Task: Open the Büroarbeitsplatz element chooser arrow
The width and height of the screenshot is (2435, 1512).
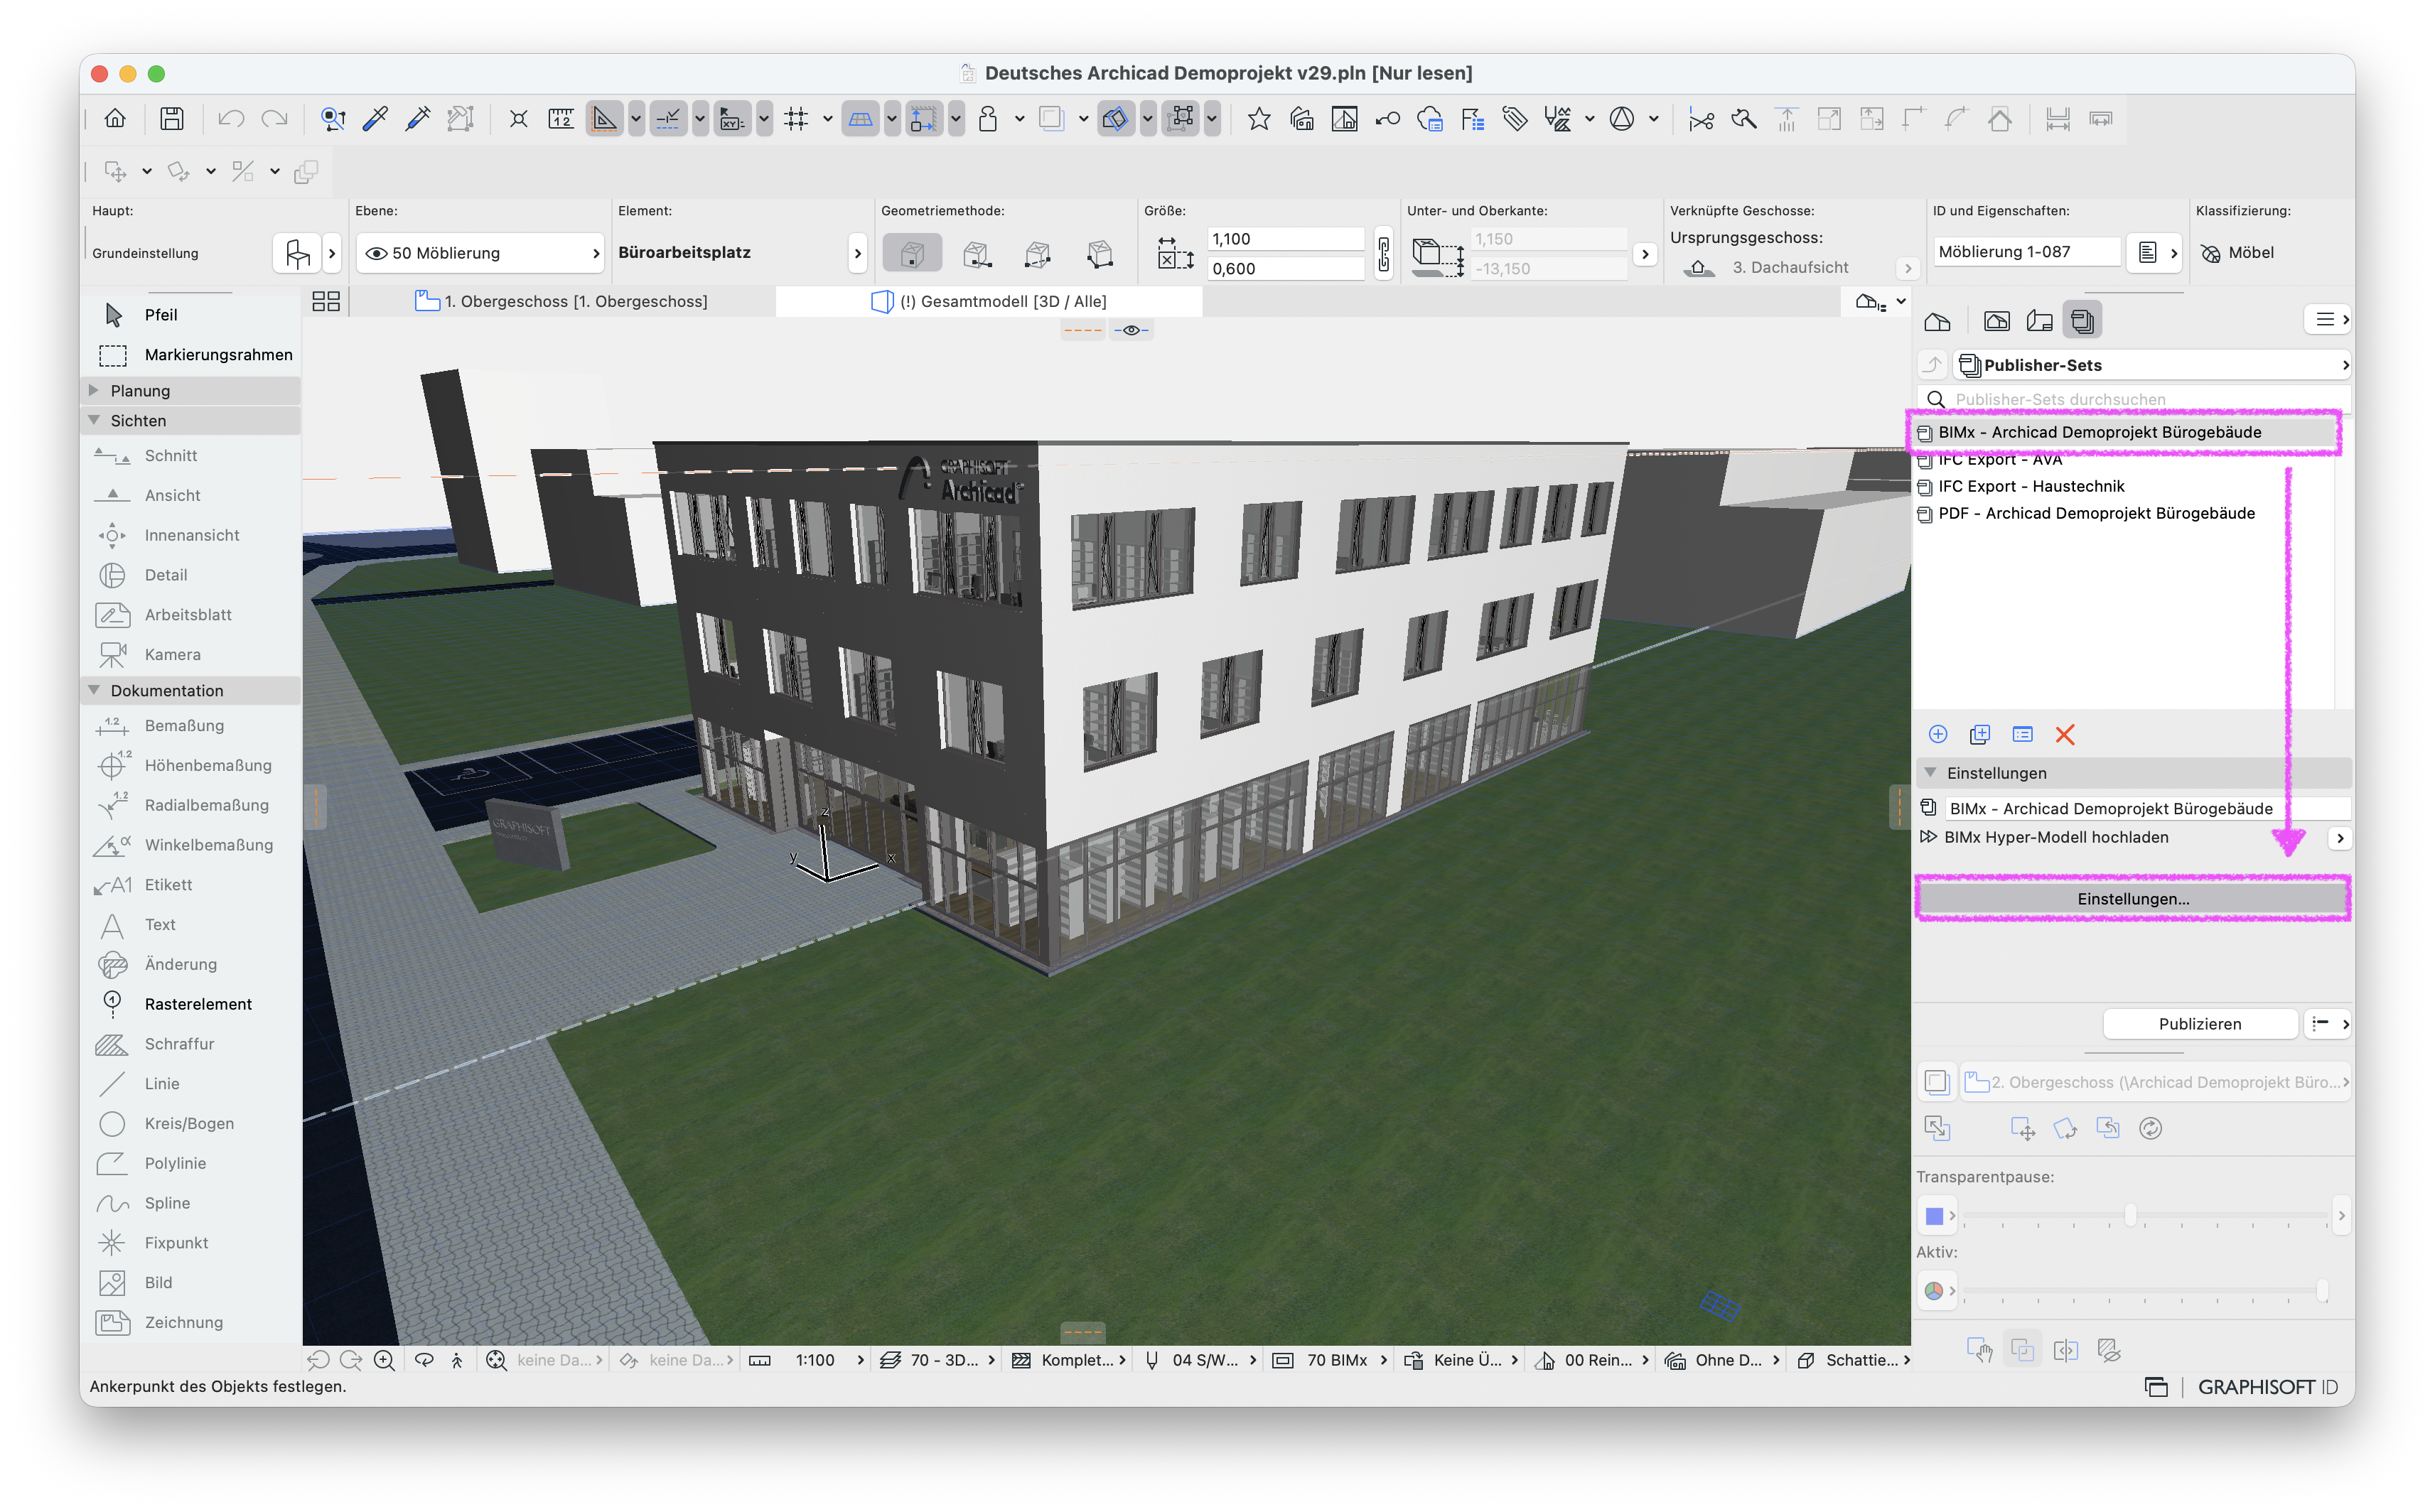Action: [x=857, y=253]
